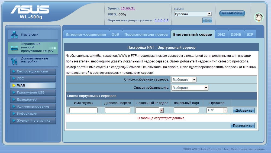This screenshot has width=271, height=153.
Task: Select the WAN submenu
Action: pos(33,86)
